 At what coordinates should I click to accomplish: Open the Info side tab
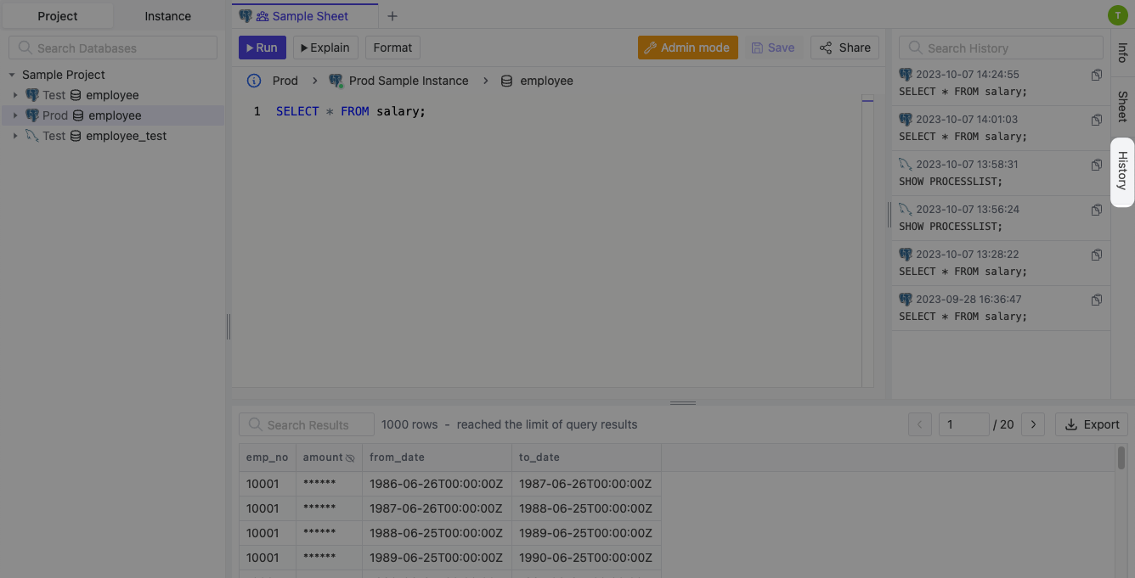point(1122,53)
